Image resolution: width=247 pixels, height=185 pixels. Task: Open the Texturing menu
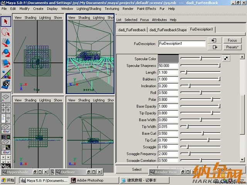(112, 9)
